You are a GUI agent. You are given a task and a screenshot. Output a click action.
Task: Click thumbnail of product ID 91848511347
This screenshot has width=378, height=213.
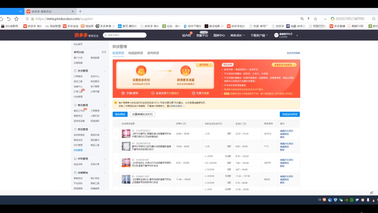click(126, 179)
